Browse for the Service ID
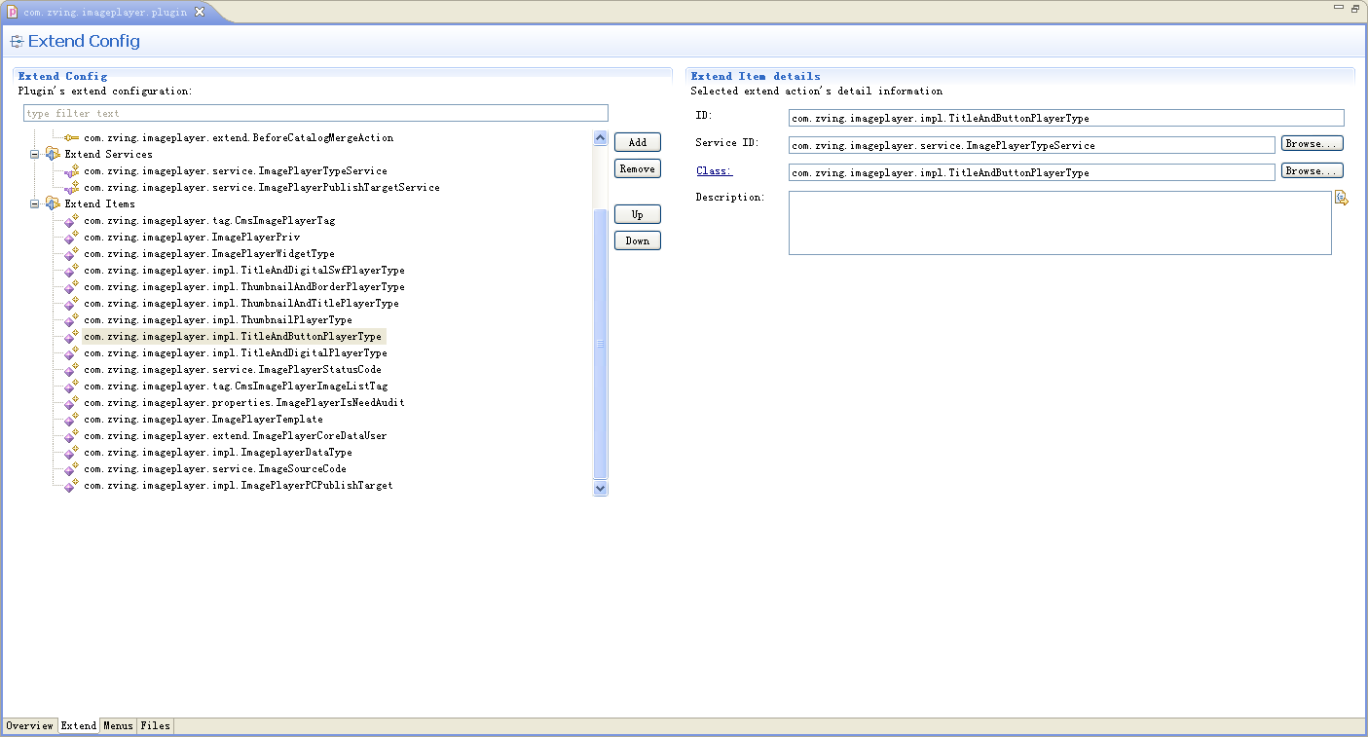This screenshot has width=1368, height=737. (x=1312, y=144)
